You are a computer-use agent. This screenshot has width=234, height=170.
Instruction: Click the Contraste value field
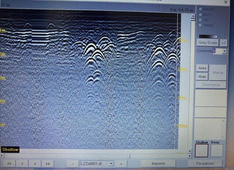pos(218,51)
